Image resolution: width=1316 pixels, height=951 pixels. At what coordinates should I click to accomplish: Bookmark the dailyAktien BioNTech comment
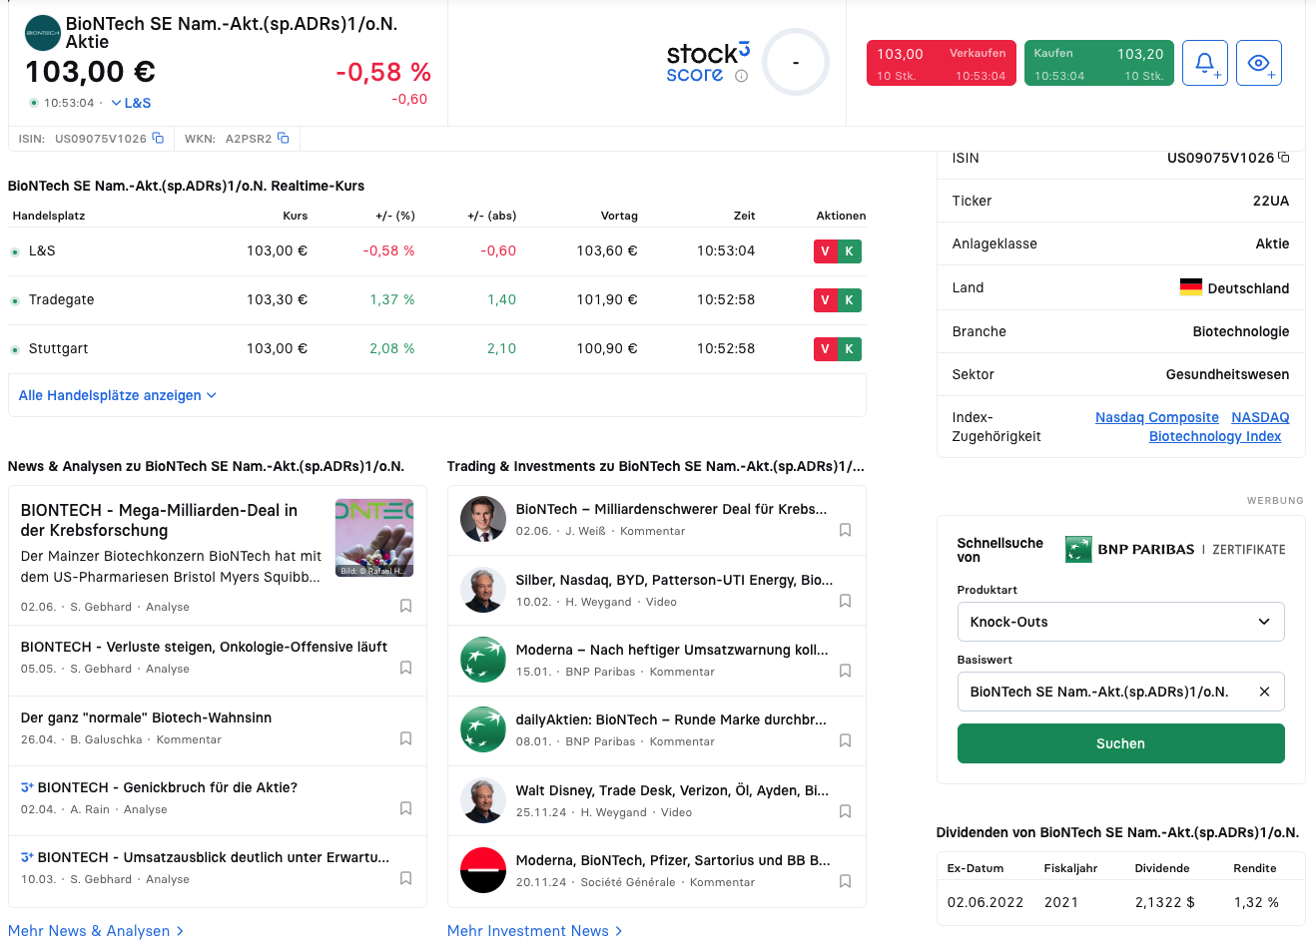click(x=845, y=740)
